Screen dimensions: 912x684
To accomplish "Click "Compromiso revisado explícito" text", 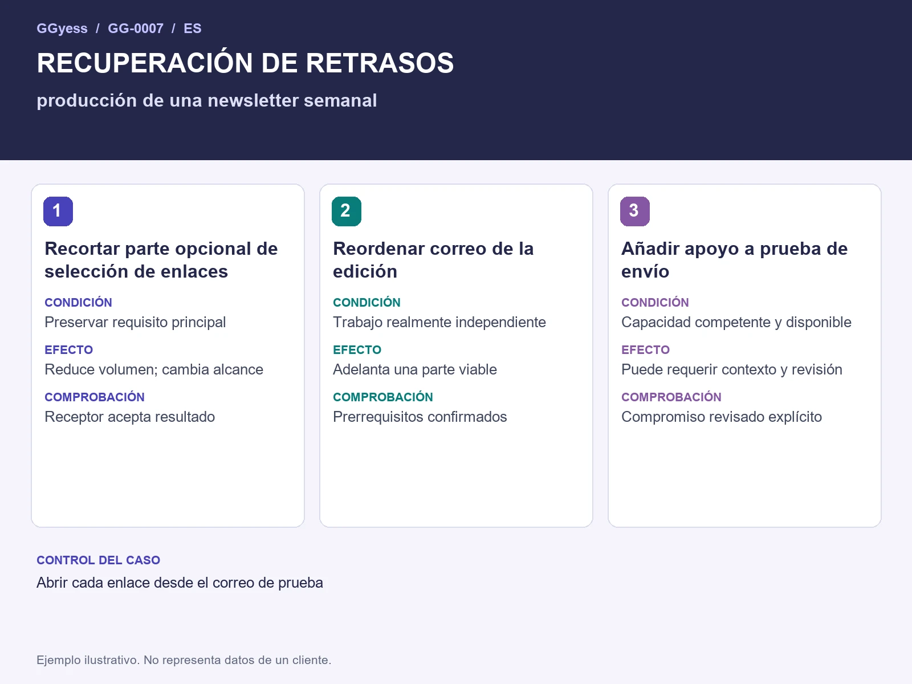I will [x=722, y=417].
